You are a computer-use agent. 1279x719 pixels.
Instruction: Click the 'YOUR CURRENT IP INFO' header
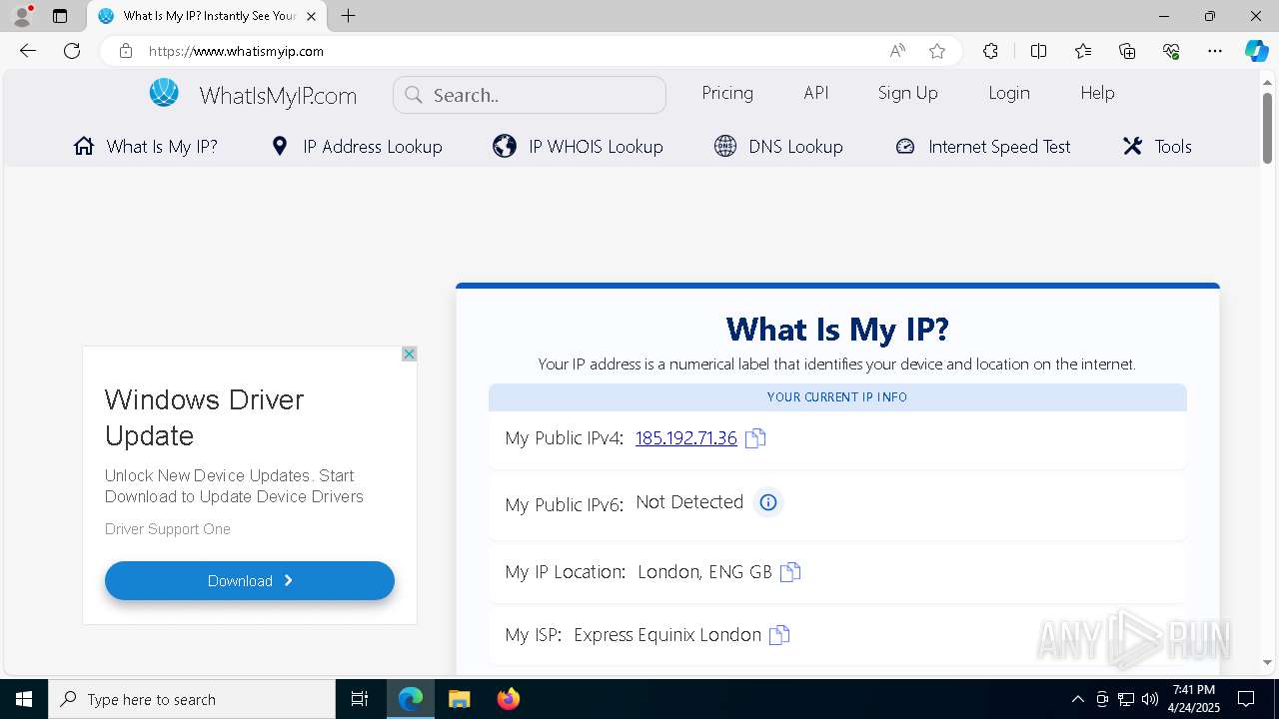837,396
